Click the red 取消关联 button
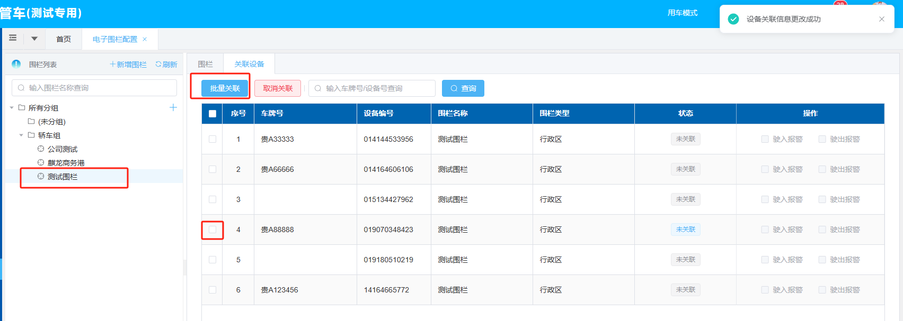This screenshot has height=321, width=903. tap(278, 88)
